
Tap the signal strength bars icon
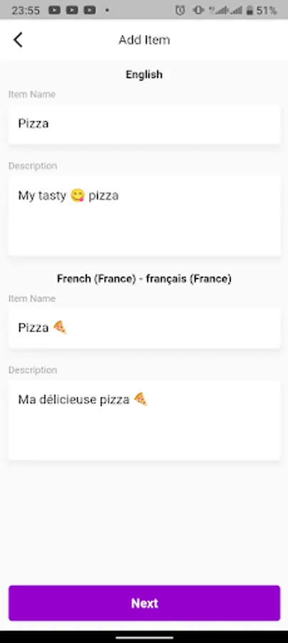point(225,10)
